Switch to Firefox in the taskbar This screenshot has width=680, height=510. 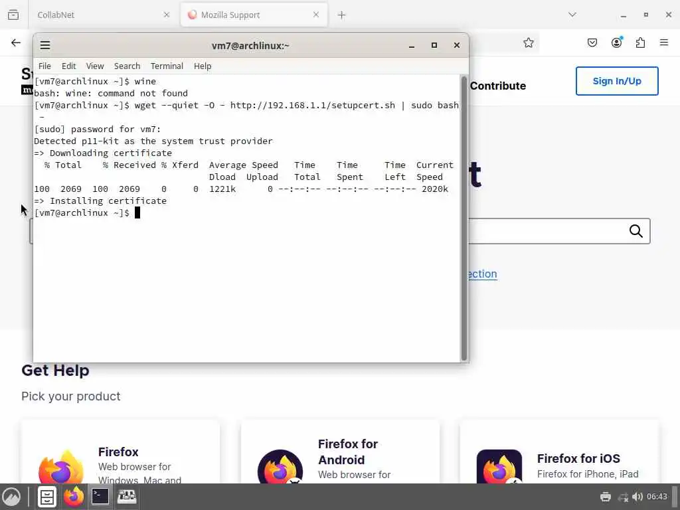(x=73, y=497)
